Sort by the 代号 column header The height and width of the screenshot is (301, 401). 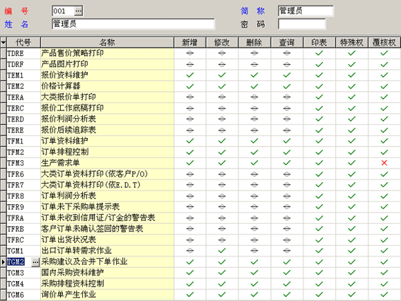click(x=24, y=42)
